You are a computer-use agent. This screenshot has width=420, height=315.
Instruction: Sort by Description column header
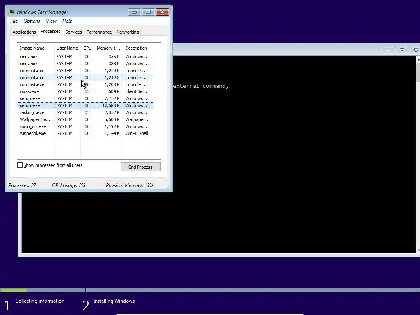138,48
